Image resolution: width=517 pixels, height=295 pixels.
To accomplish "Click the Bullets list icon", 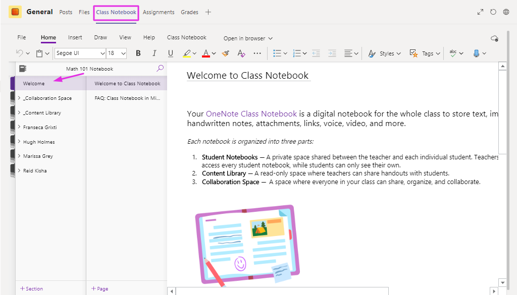I will 277,53.
